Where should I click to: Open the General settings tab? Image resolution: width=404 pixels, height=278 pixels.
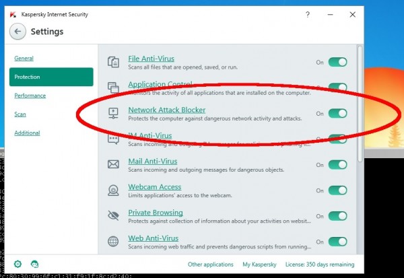tap(24, 59)
